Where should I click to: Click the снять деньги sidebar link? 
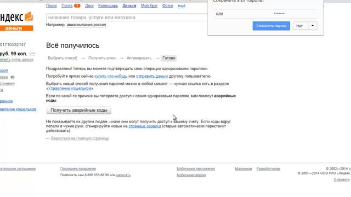(22, 60)
